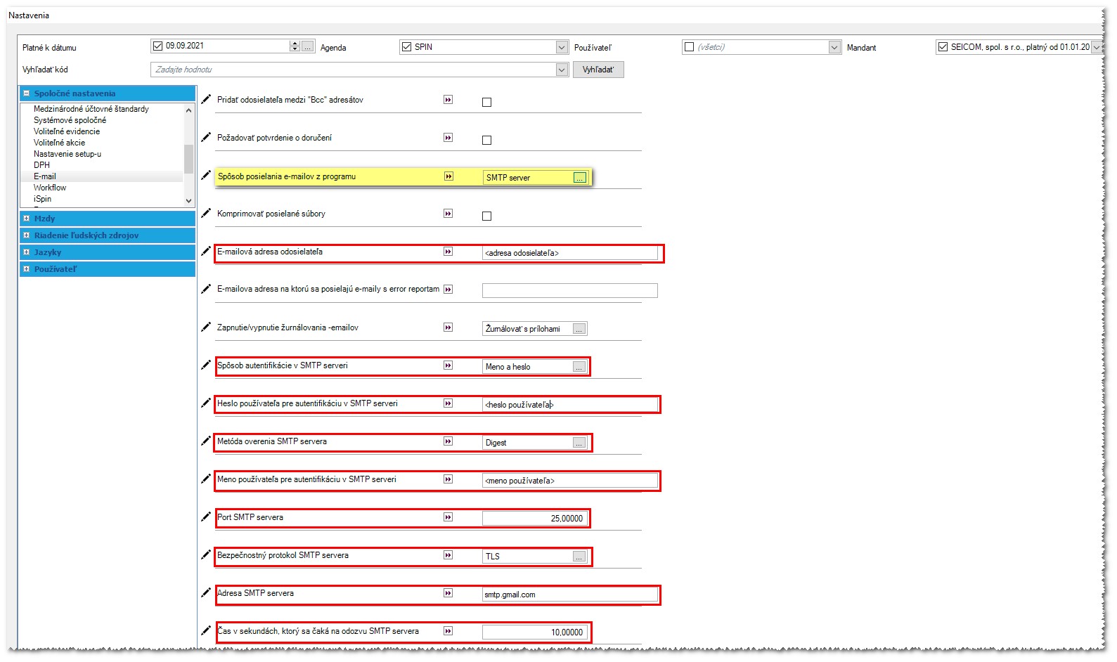Open the Používateľ dropdown arrow
1117x662 pixels.
click(x=834, y=47)
